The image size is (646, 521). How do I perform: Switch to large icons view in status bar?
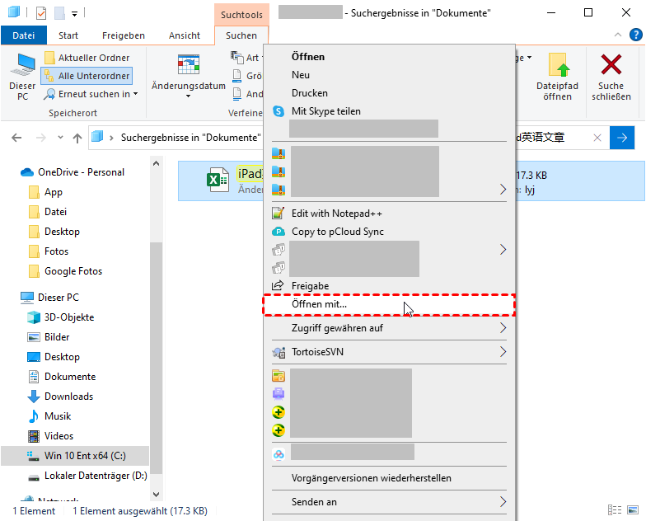click(632, 511)
